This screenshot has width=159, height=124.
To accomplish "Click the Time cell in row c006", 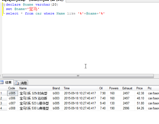I will (x=80, y=98).
